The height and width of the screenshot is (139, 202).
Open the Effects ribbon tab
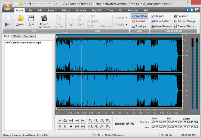click(66, 10)
